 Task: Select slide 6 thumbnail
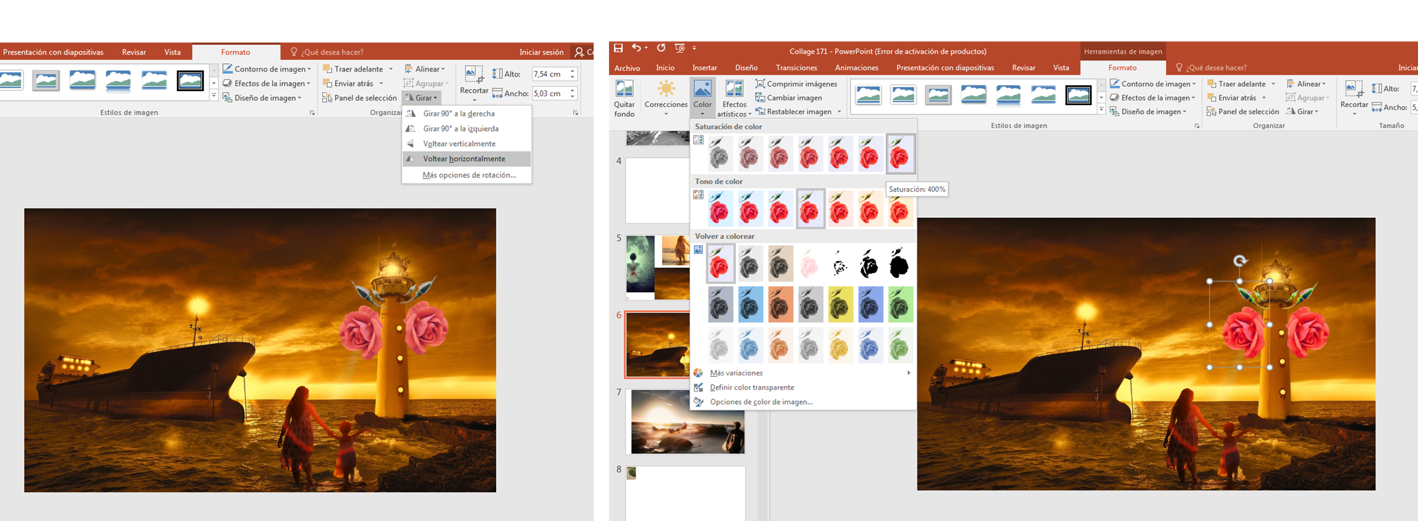coord(658,345)
